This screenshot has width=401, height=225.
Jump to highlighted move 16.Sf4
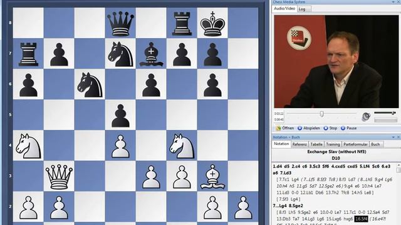361,219
